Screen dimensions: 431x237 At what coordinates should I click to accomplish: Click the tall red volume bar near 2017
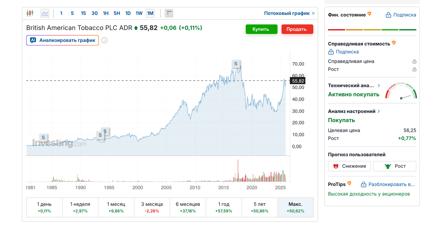[x=238, y=170]
